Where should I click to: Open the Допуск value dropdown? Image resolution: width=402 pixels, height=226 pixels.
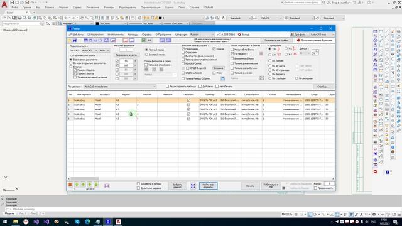click(305, 53)
